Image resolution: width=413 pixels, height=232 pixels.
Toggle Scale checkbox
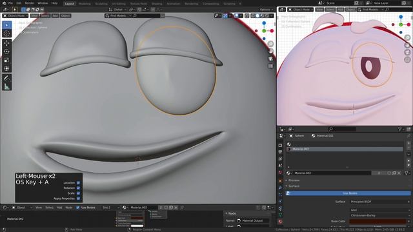coord(78,193)
